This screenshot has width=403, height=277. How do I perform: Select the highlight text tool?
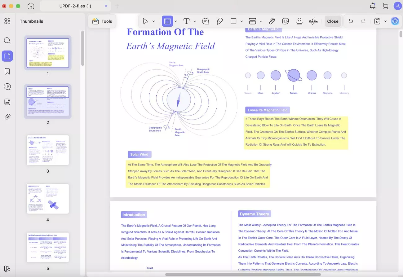coord(167,21)
